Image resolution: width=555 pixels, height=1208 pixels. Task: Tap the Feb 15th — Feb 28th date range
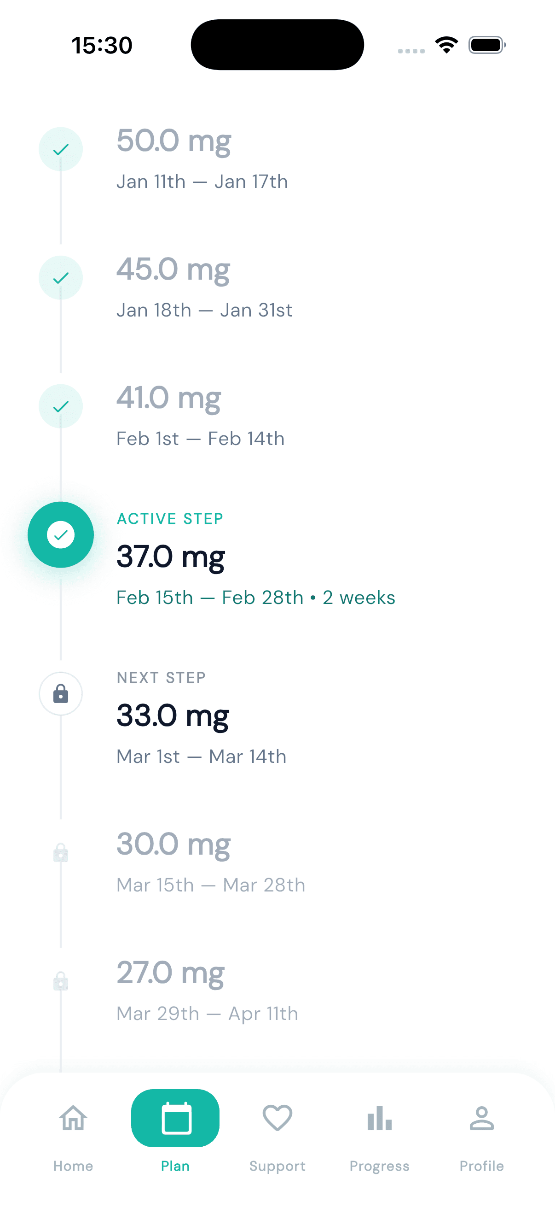pyautogui.click(x=209, y=598)
